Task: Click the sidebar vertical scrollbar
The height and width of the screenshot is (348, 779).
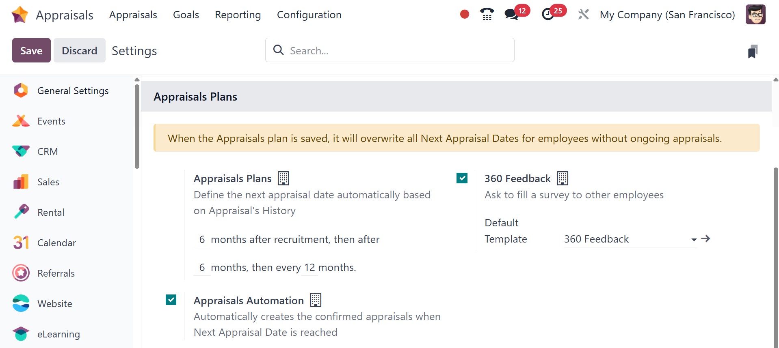Action: click(x=137, y=126)
